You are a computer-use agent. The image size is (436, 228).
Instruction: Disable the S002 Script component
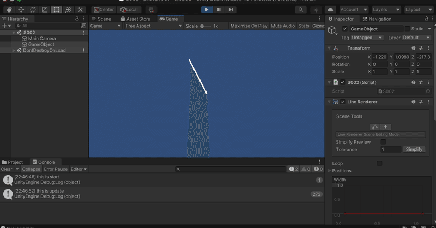[343, 82]
